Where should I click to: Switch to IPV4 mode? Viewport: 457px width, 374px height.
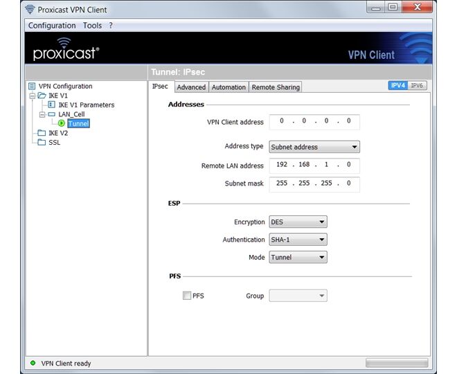point(397,86)
